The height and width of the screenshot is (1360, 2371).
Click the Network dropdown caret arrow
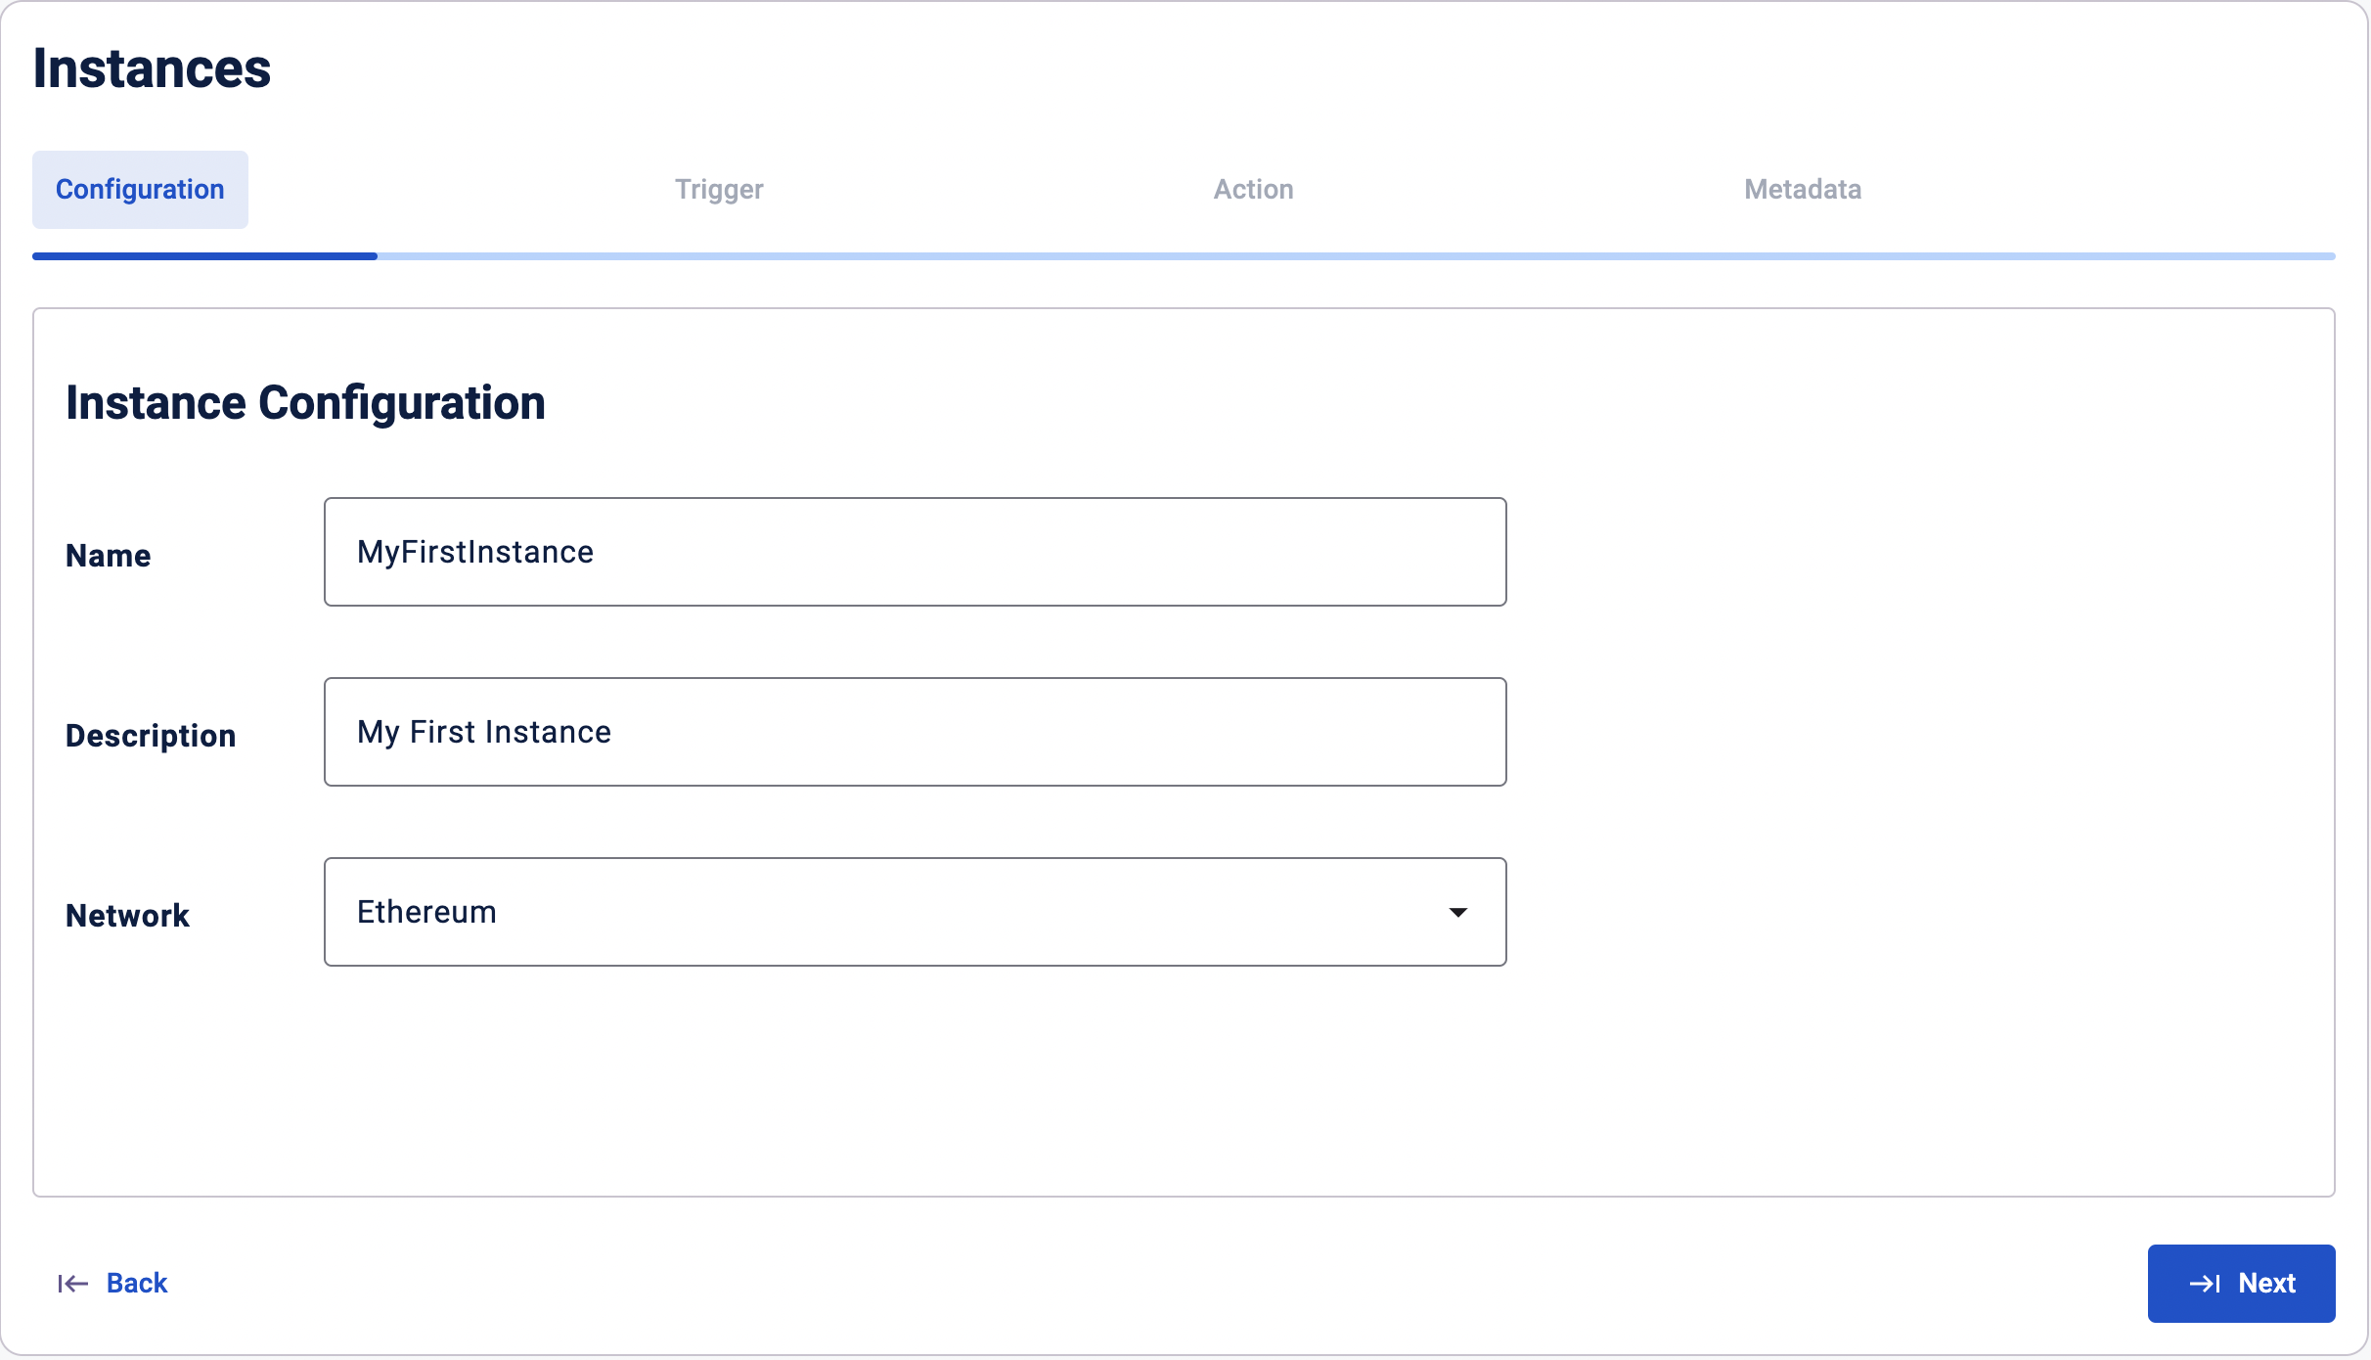[x=1457, y=912]
